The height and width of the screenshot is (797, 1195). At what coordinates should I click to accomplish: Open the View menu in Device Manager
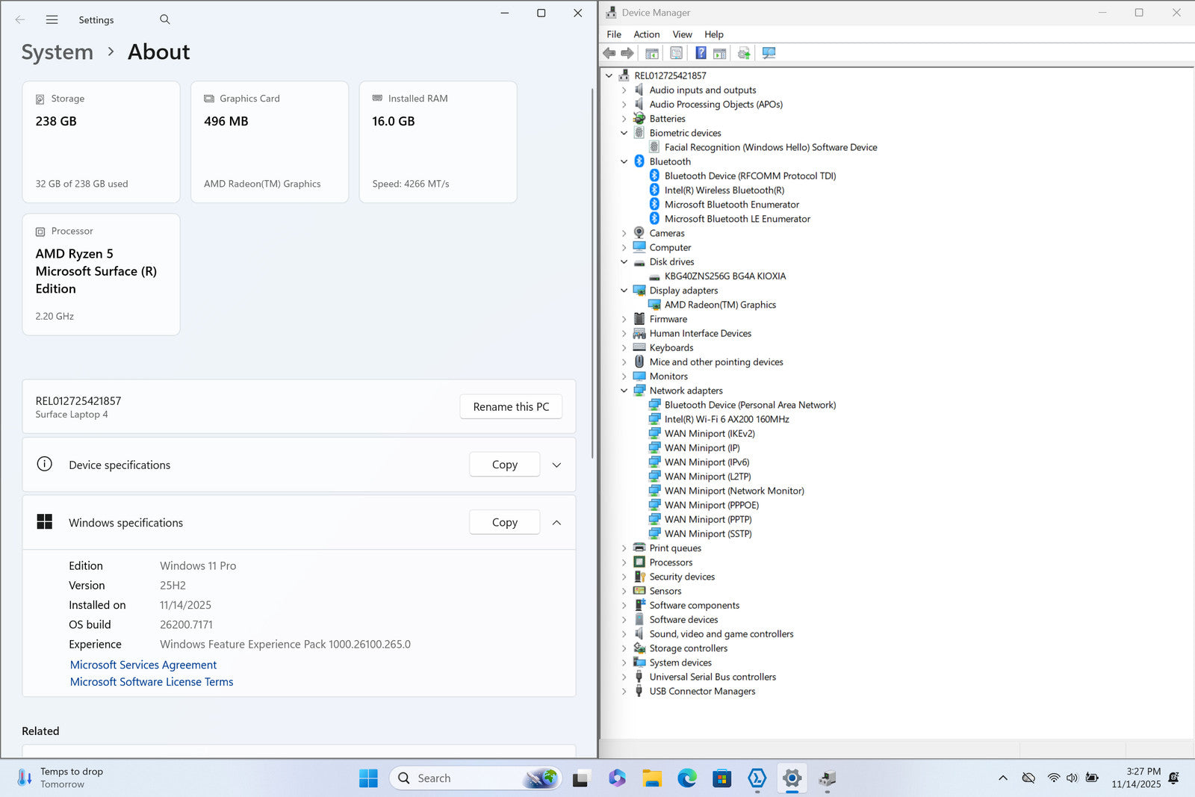click(x=682, y=34)
